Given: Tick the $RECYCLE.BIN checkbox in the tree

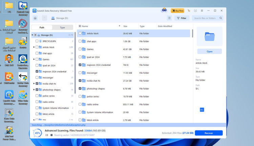Looking at the screenshot, I should click(37, 41).
